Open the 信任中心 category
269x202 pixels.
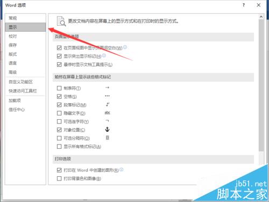pos(25,110)
